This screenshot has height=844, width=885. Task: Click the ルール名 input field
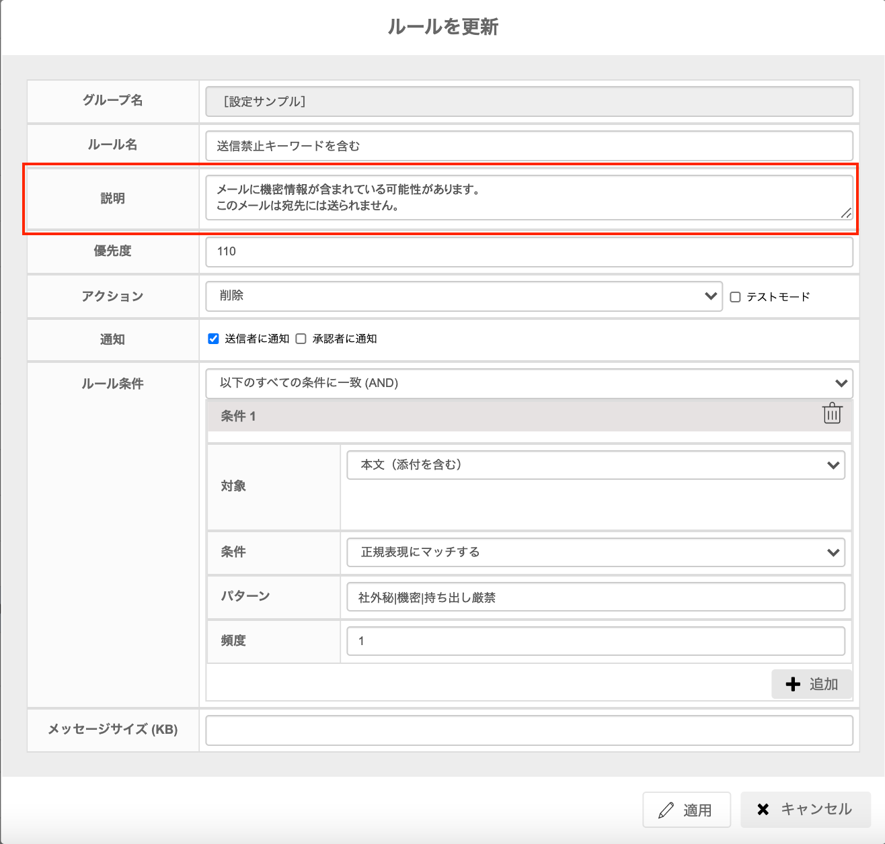tap(529, 146)
